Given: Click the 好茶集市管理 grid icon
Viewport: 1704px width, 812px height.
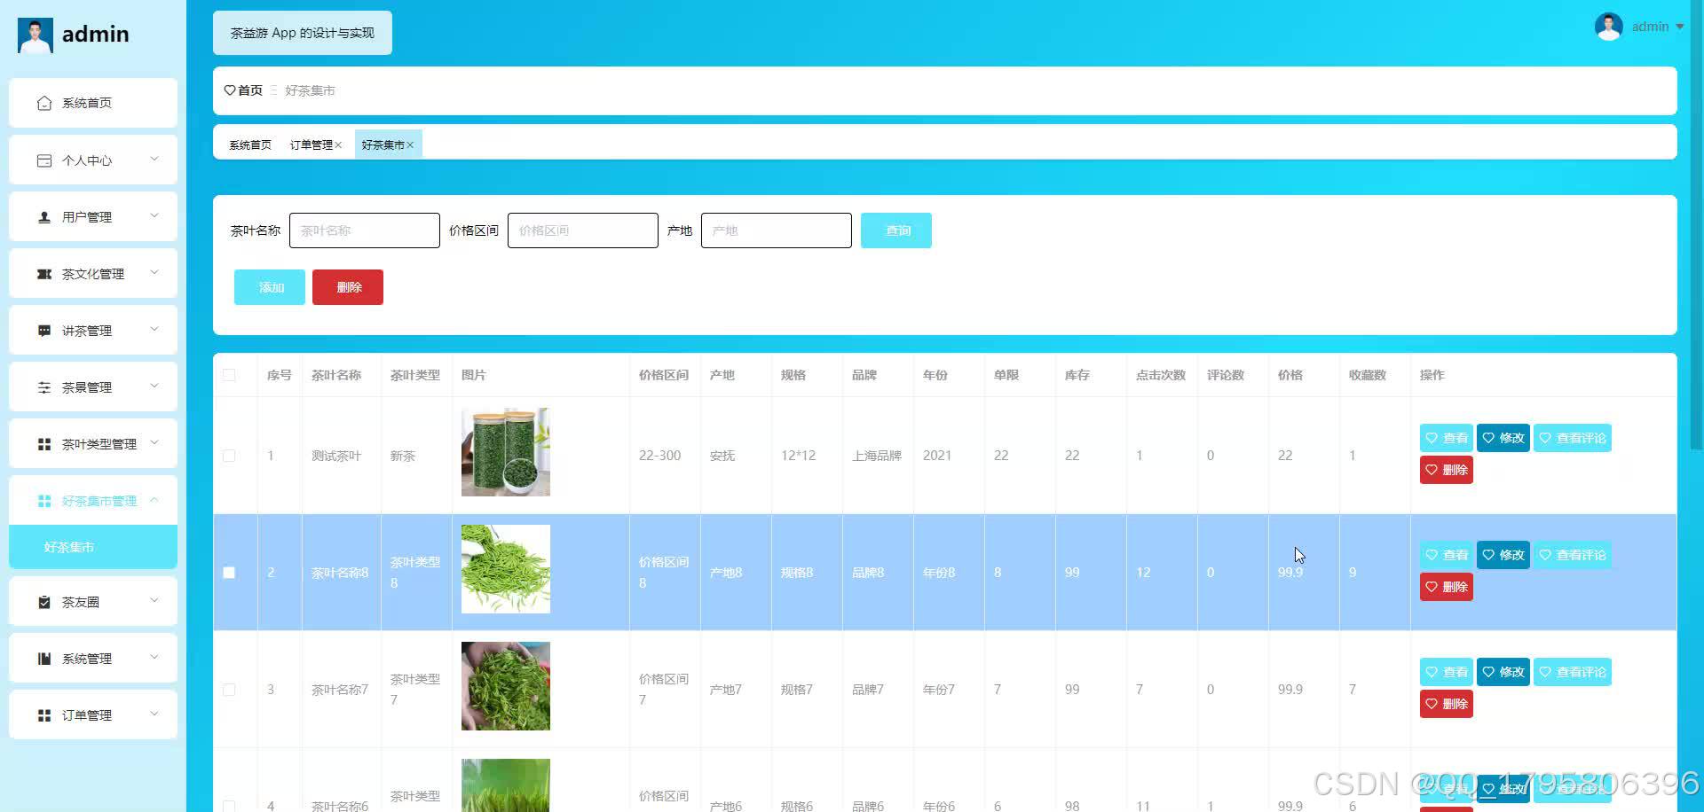Looking at the screenshot, I should (44, 501).
